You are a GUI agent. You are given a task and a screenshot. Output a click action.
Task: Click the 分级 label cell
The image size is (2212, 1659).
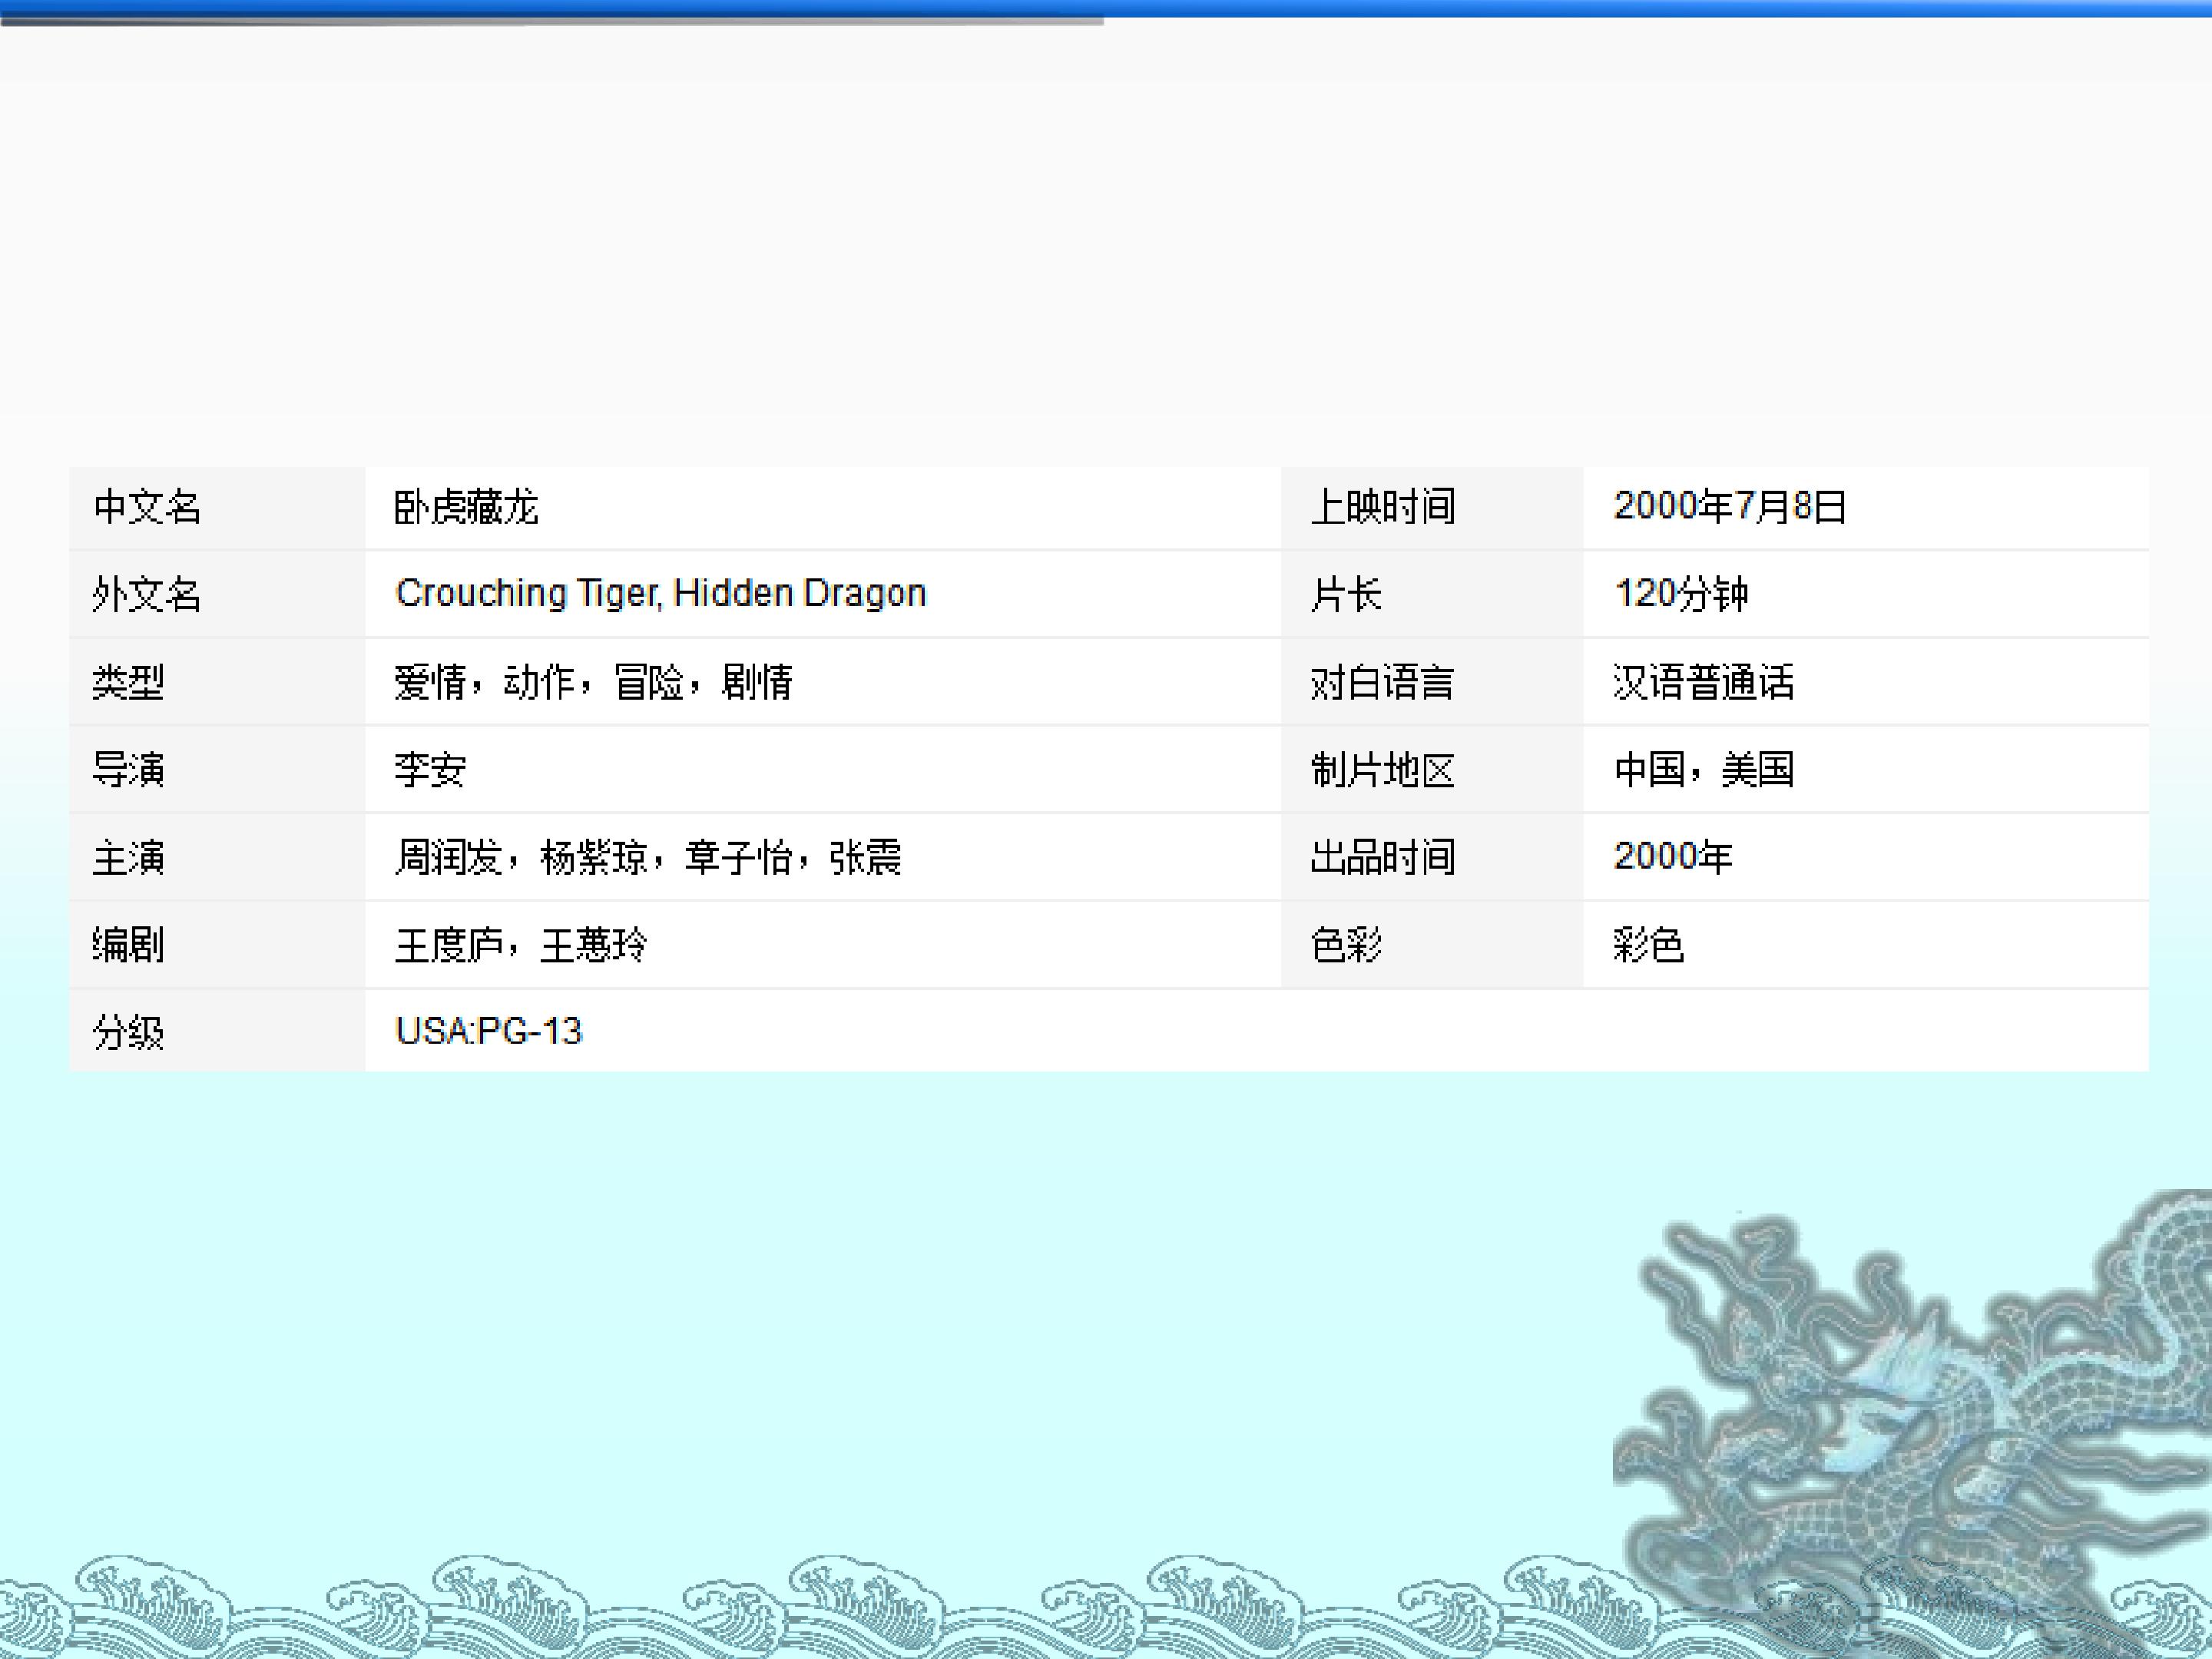pos(128,1031)
